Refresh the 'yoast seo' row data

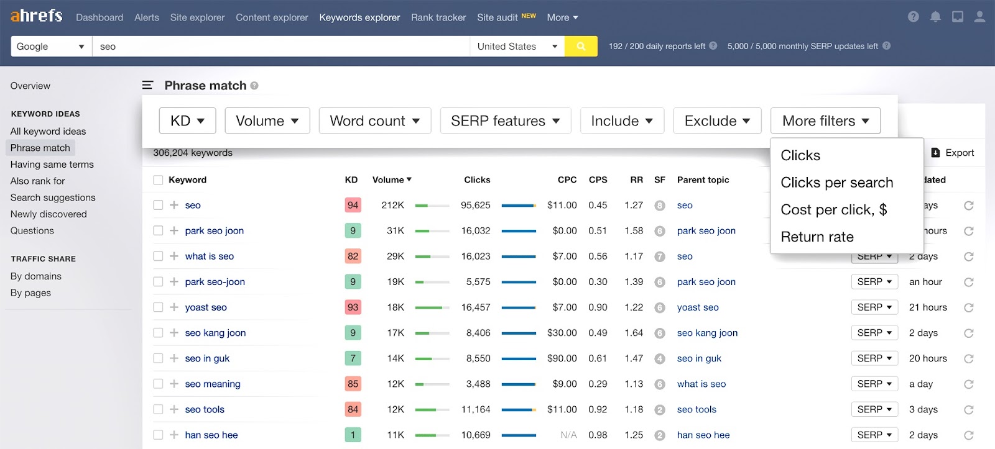tap(968, 307)
